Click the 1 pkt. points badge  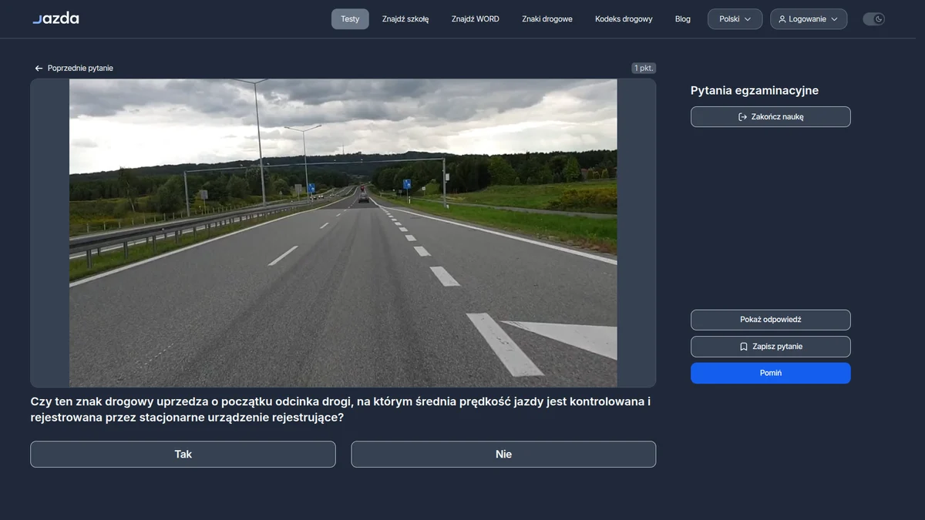(x=644, y=68)
